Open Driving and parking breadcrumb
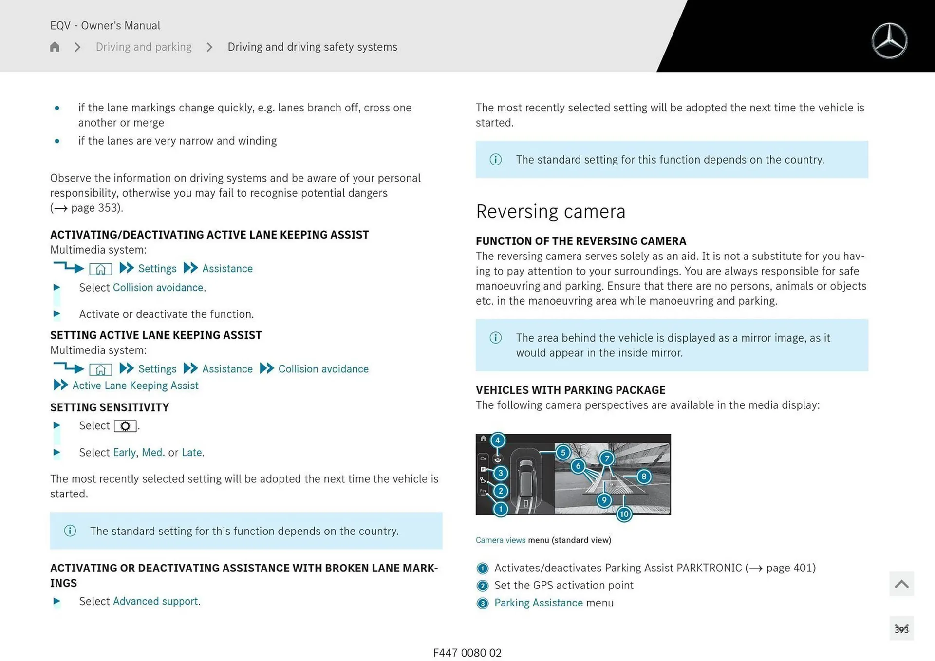Image resolution: width=935 pixels, height=661 pixels. coord(144,47)
